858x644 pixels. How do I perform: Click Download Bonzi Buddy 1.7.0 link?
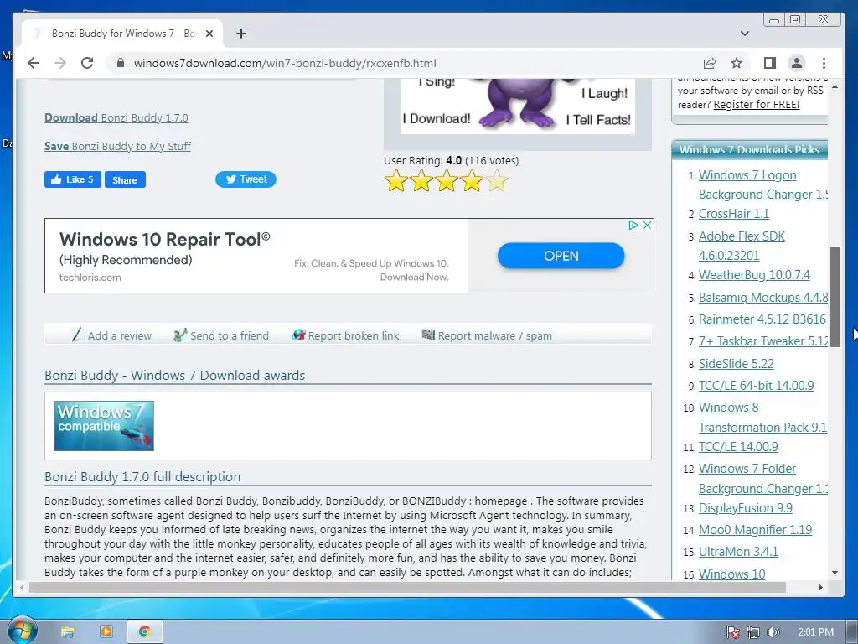[x=116, y=117]
